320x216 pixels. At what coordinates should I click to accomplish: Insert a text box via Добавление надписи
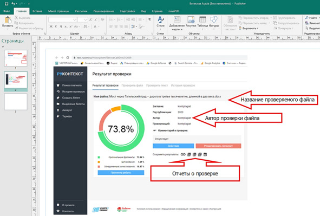point(177,23)
